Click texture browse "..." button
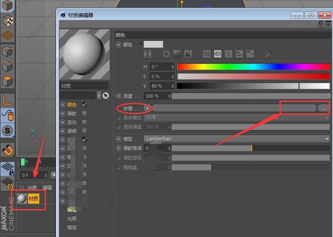 coord(324,108)
